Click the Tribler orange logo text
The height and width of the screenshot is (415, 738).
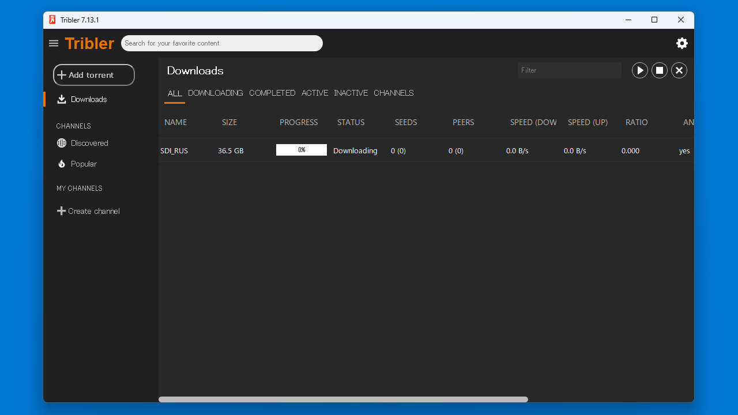point(89,43)
